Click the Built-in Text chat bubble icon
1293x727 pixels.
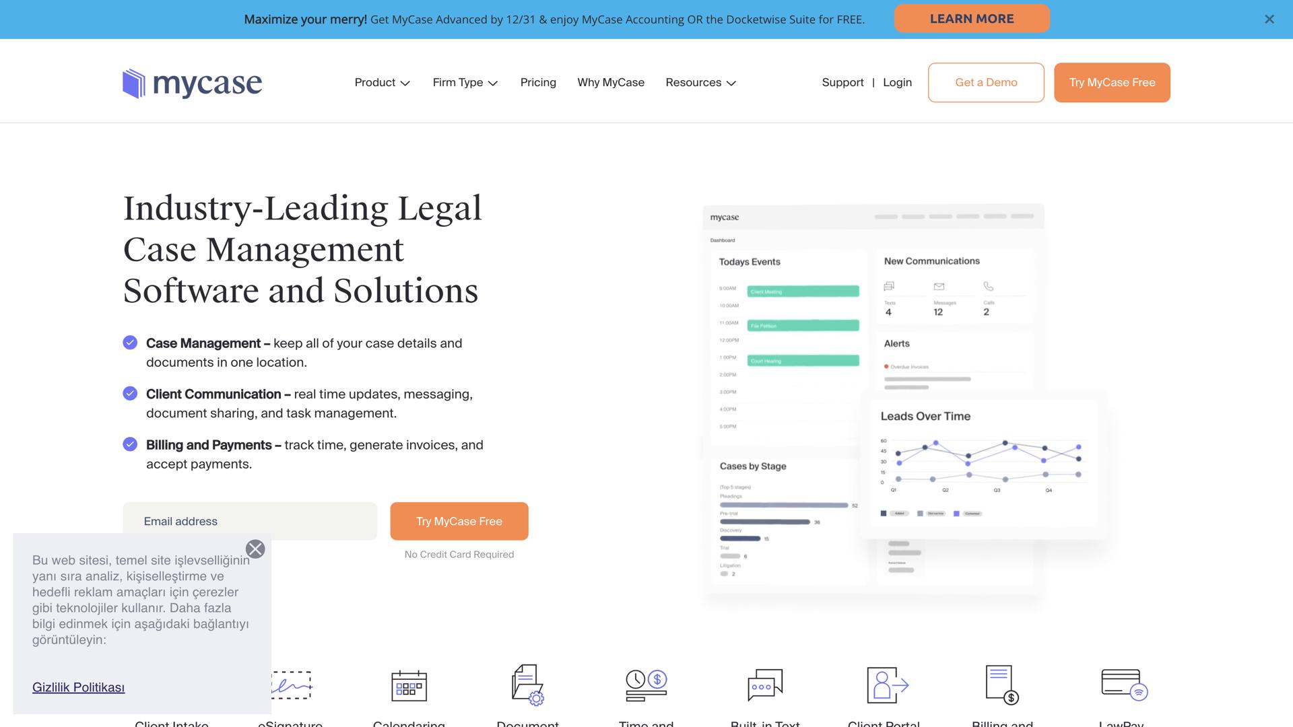point(765,685)
